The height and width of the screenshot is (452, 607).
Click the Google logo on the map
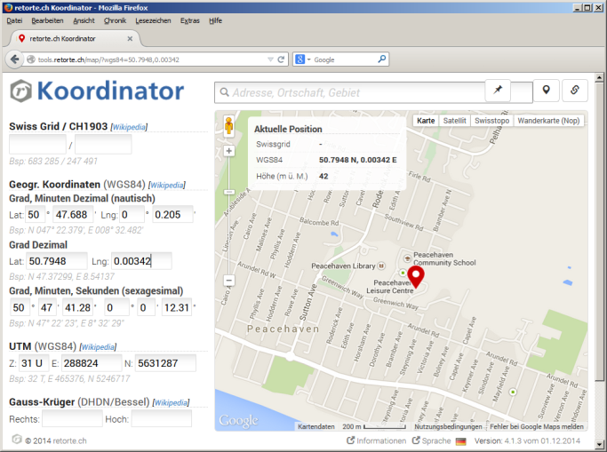[238, 420]
